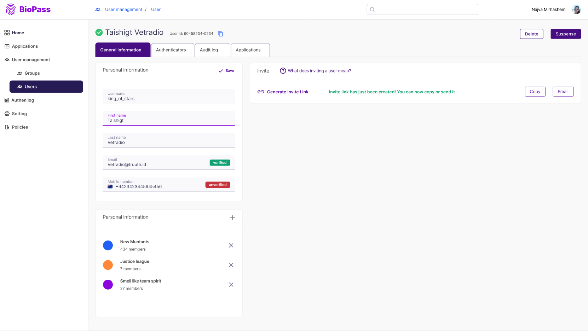Click the red unverified badge
Image resolution: width=588 pixels, height=331 pixels.
pyautogui.click(x=218, y=185)
